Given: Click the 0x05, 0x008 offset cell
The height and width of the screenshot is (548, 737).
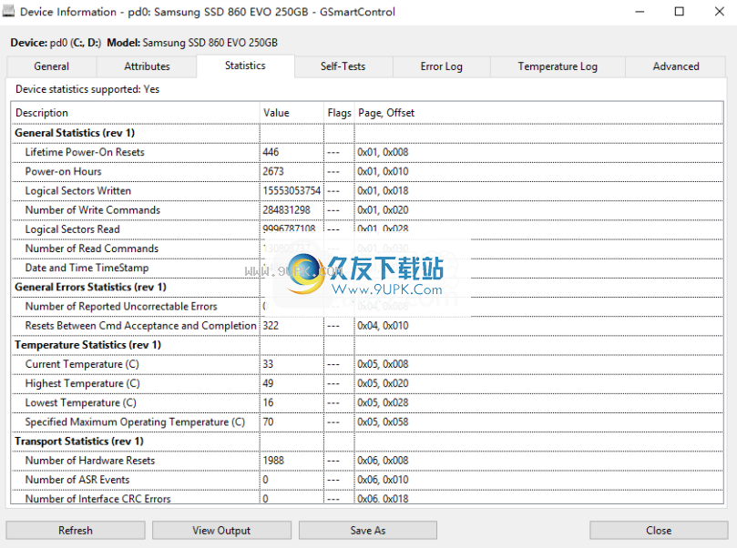Looking at the screenshot, I should tap(538, 364).
